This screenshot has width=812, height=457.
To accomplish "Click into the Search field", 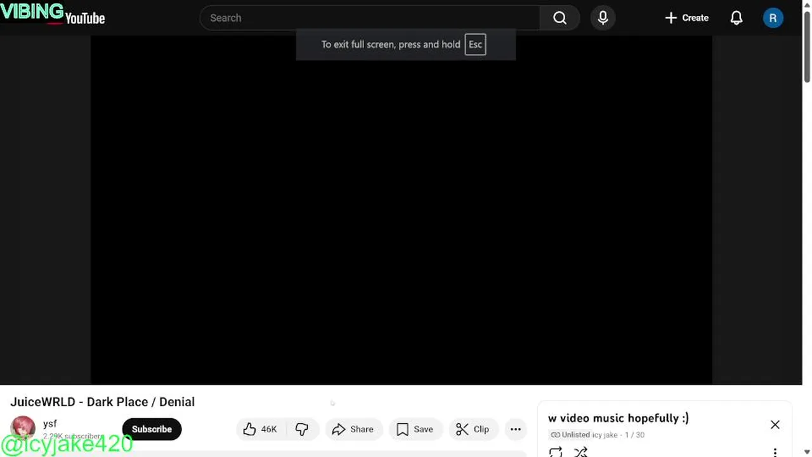I will [370, 18].
